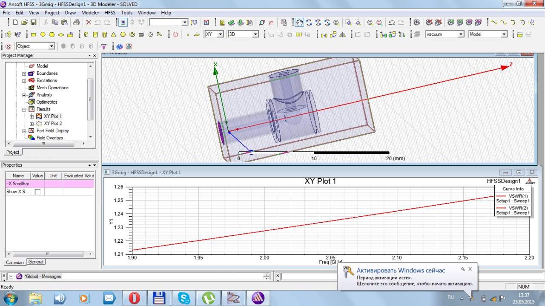
Task: Open the vacuum material dropdown
Action: pyautogui.click(x=461, y=34)
